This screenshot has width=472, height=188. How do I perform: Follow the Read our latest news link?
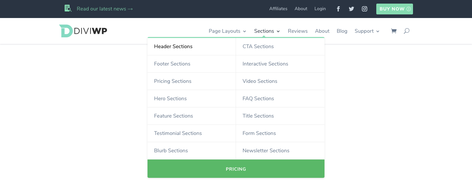point(105,9)
